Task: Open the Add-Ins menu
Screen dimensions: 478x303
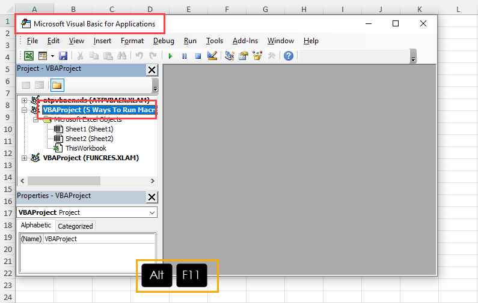Action: (x=245, y=41)
